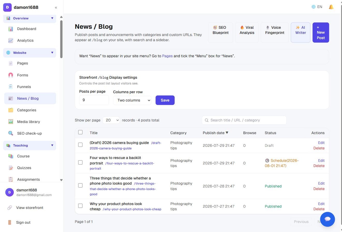Launch Viral Analysis
The image size is (342, 232).
coord(247,32)
